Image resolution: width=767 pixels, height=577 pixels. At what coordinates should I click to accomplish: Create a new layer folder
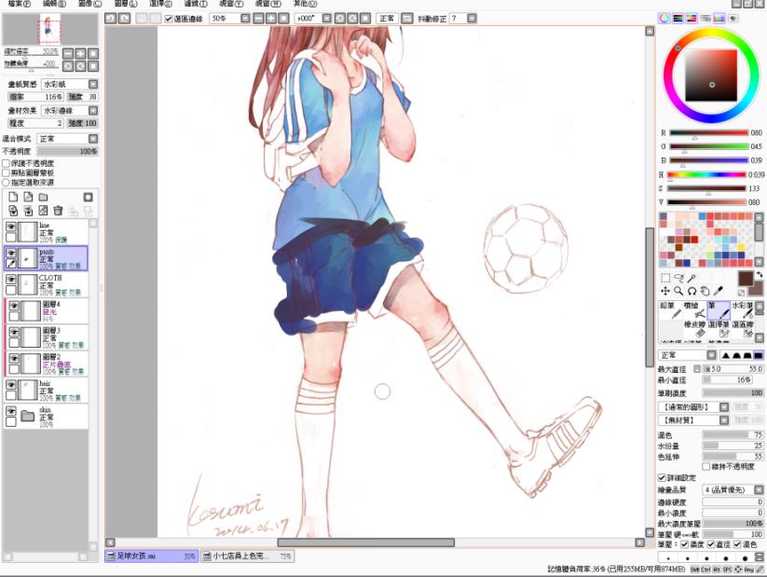[x=44, y=197]
